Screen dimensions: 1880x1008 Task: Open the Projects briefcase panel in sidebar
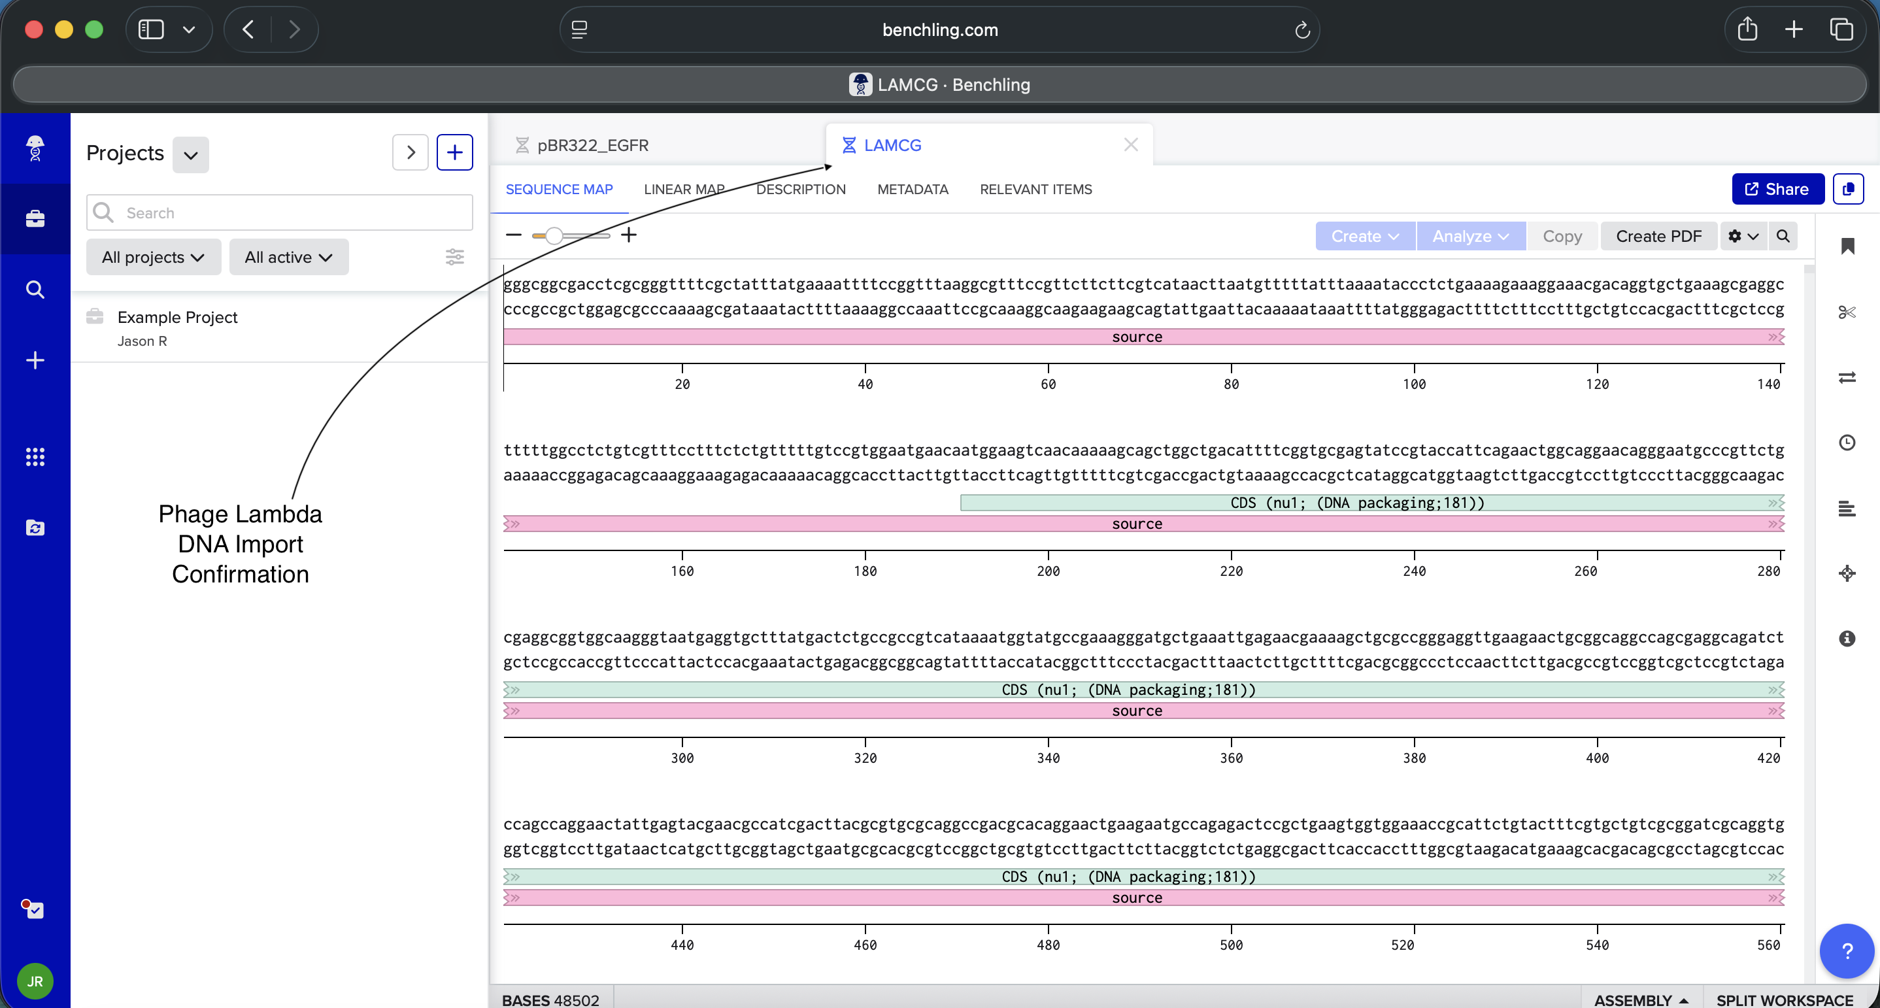35,218
